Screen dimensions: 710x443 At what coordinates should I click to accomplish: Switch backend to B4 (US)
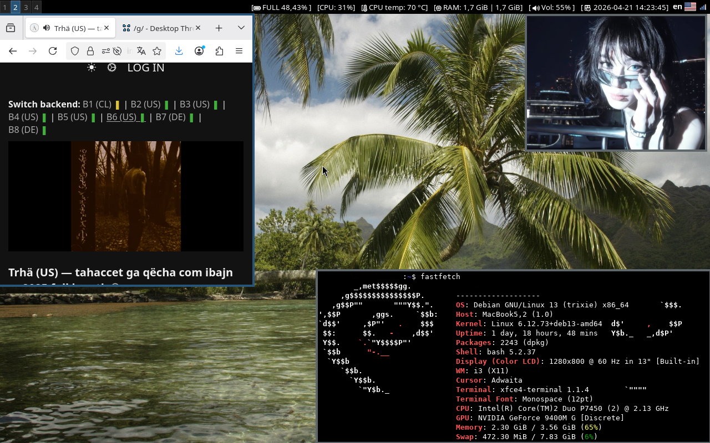[27, 117]
